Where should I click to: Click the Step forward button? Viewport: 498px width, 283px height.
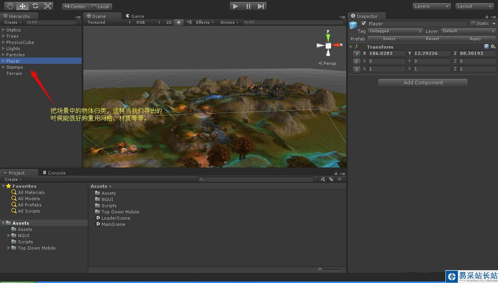pyautogui.click(x=261, y=6)
